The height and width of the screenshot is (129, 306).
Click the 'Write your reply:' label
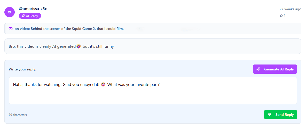tap(22, 69)
